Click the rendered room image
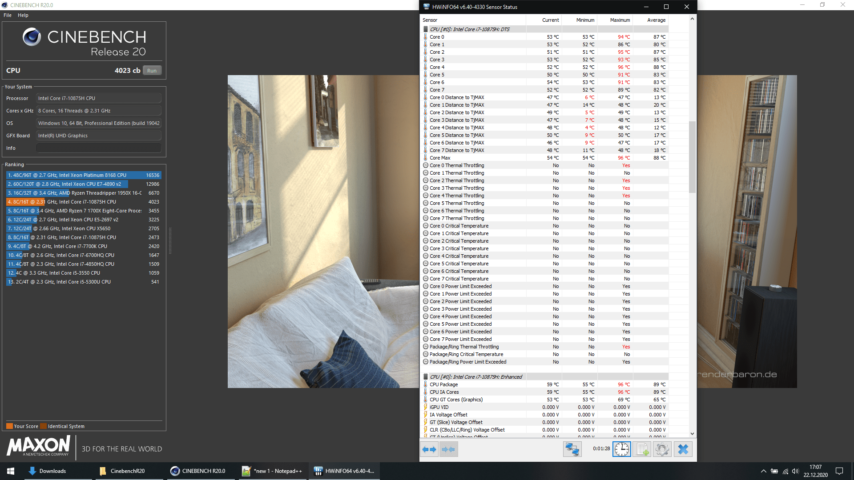This screenshot has width=854, height=480. pyautogui.click(x=323, y=231)
